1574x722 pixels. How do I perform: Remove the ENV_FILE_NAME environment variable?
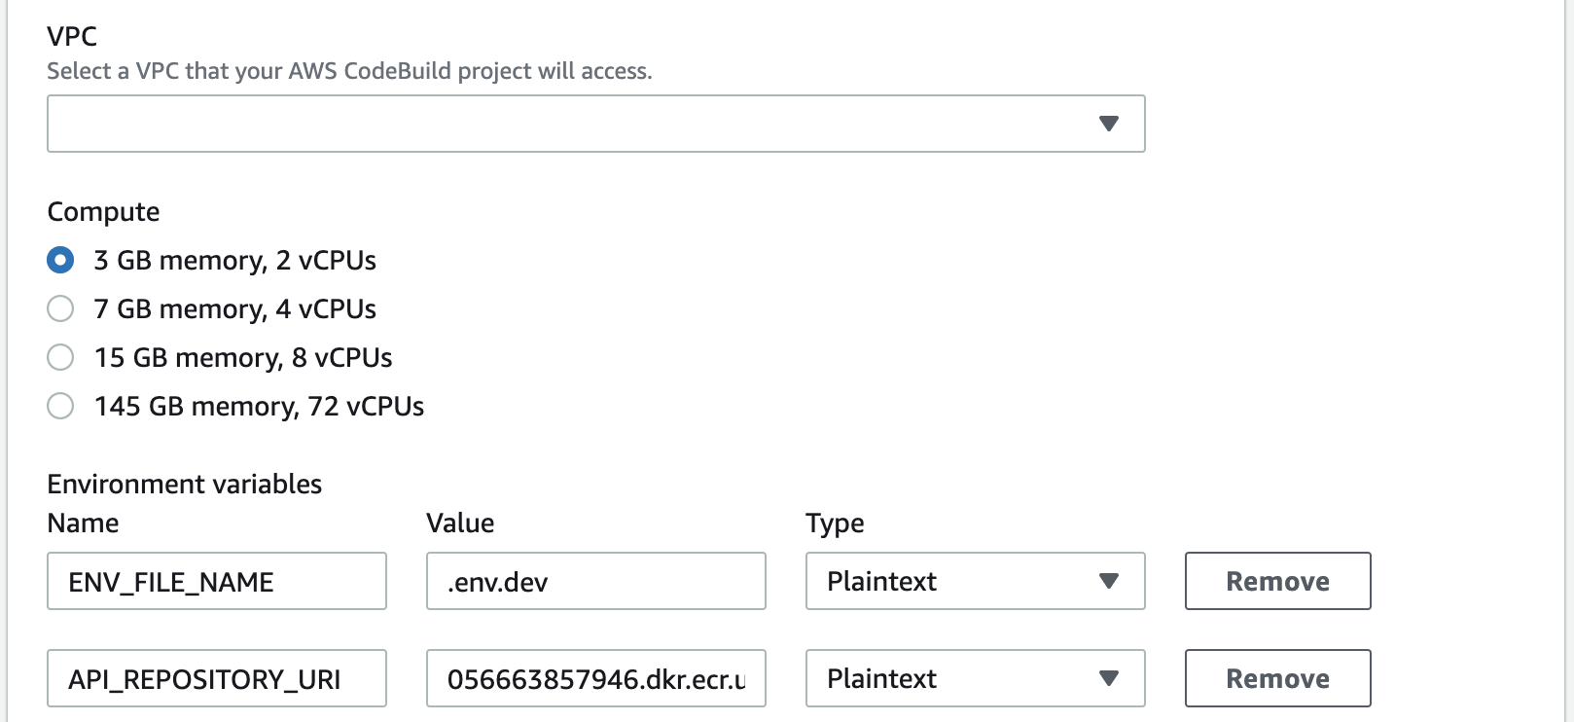click(x=1277, y=581)
